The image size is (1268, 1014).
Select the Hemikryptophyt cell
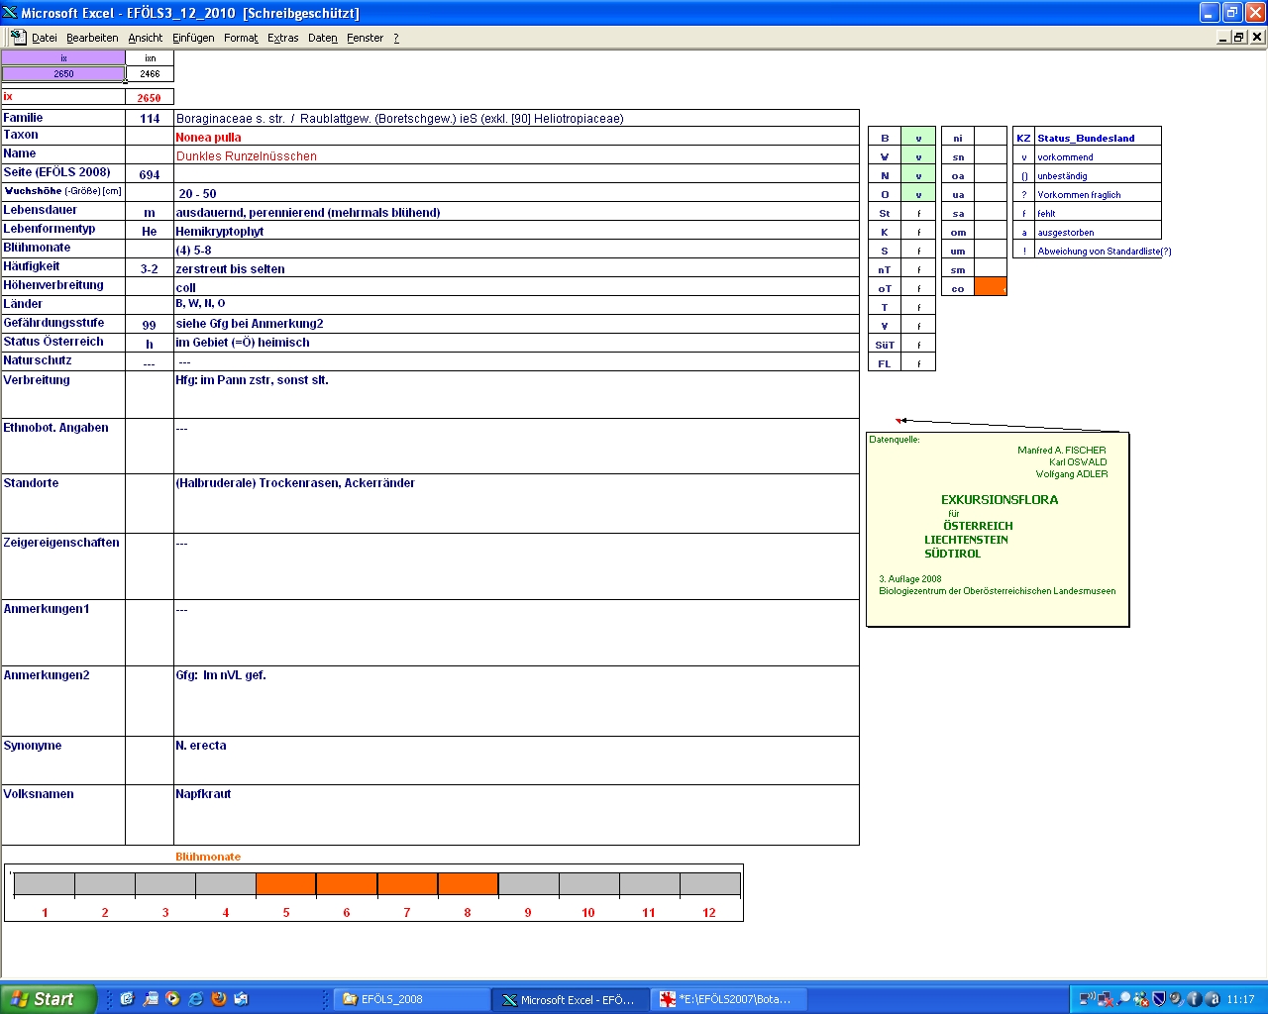[516, 231]
